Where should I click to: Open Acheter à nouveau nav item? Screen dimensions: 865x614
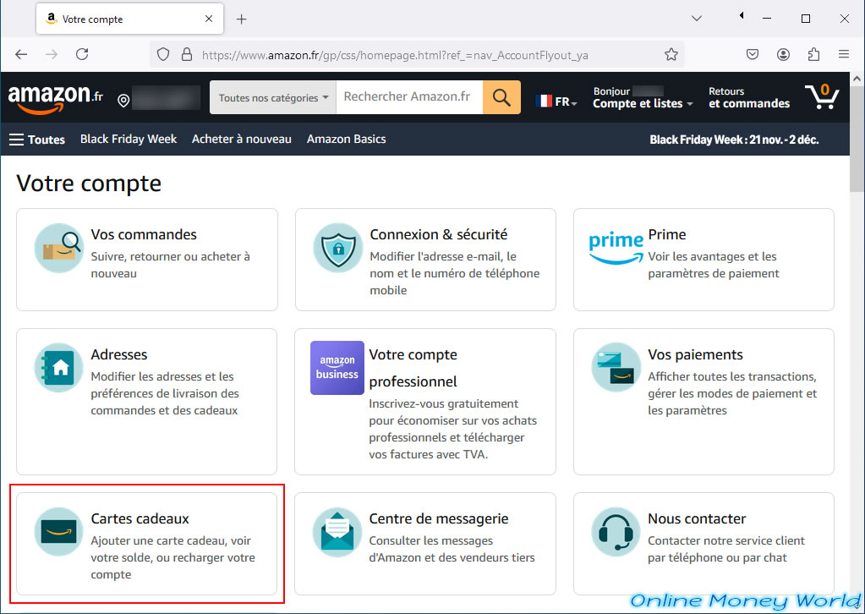coord(242,139)
